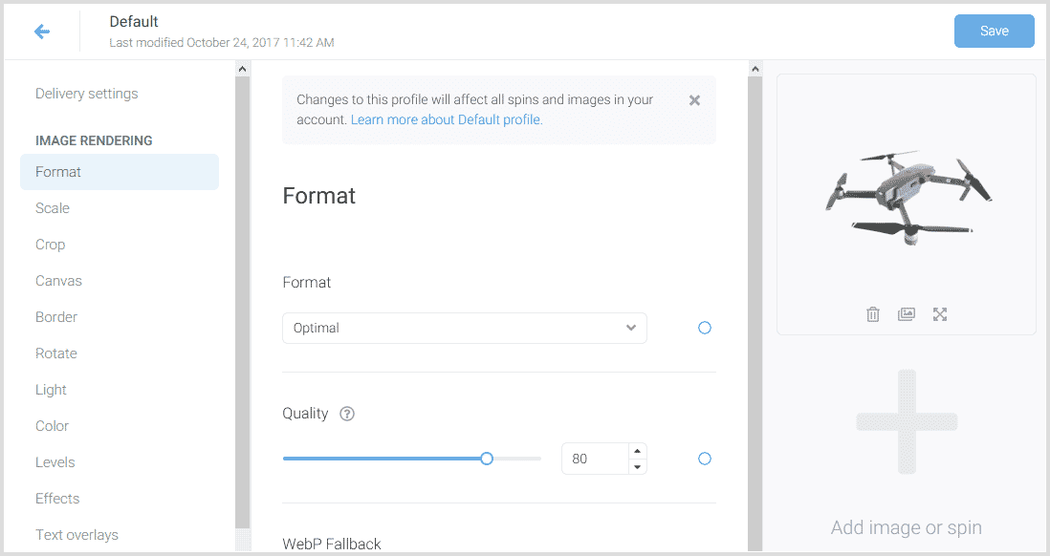Open Text overlays settings section
This screenshot has width=1050, height=556.
77,535
